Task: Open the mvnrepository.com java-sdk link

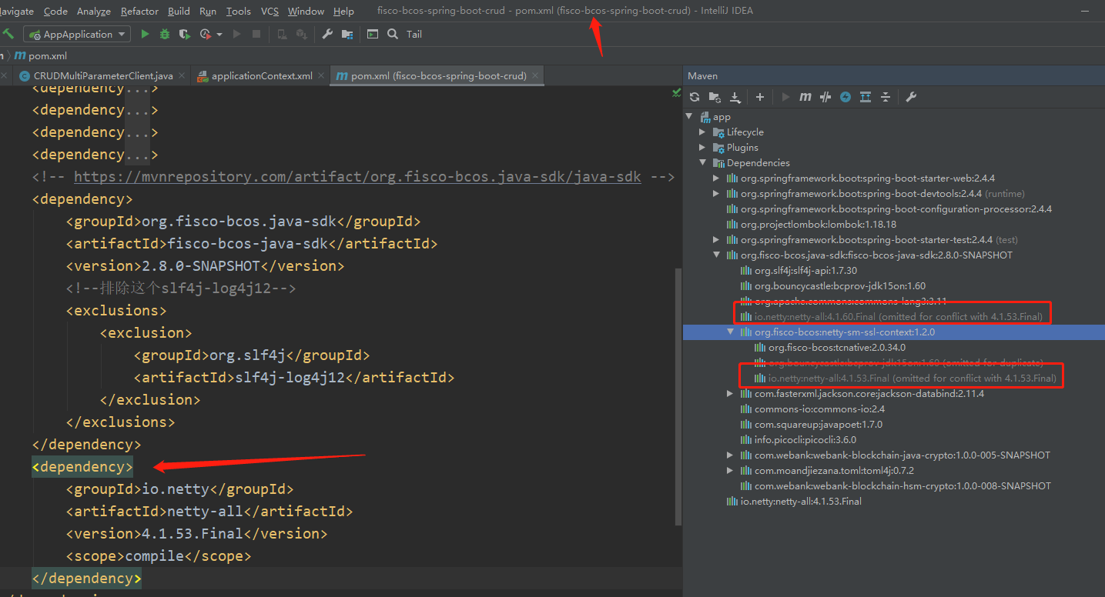Action: tap(357, 177)
